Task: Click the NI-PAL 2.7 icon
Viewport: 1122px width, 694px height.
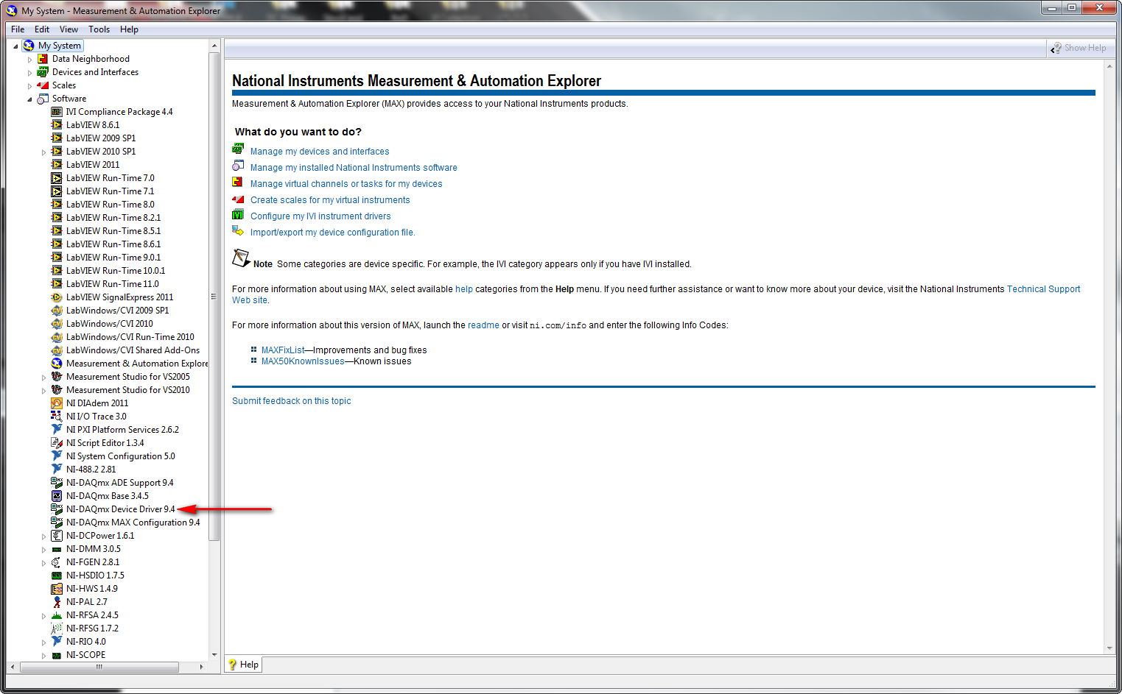Action: tap(57, 602)
